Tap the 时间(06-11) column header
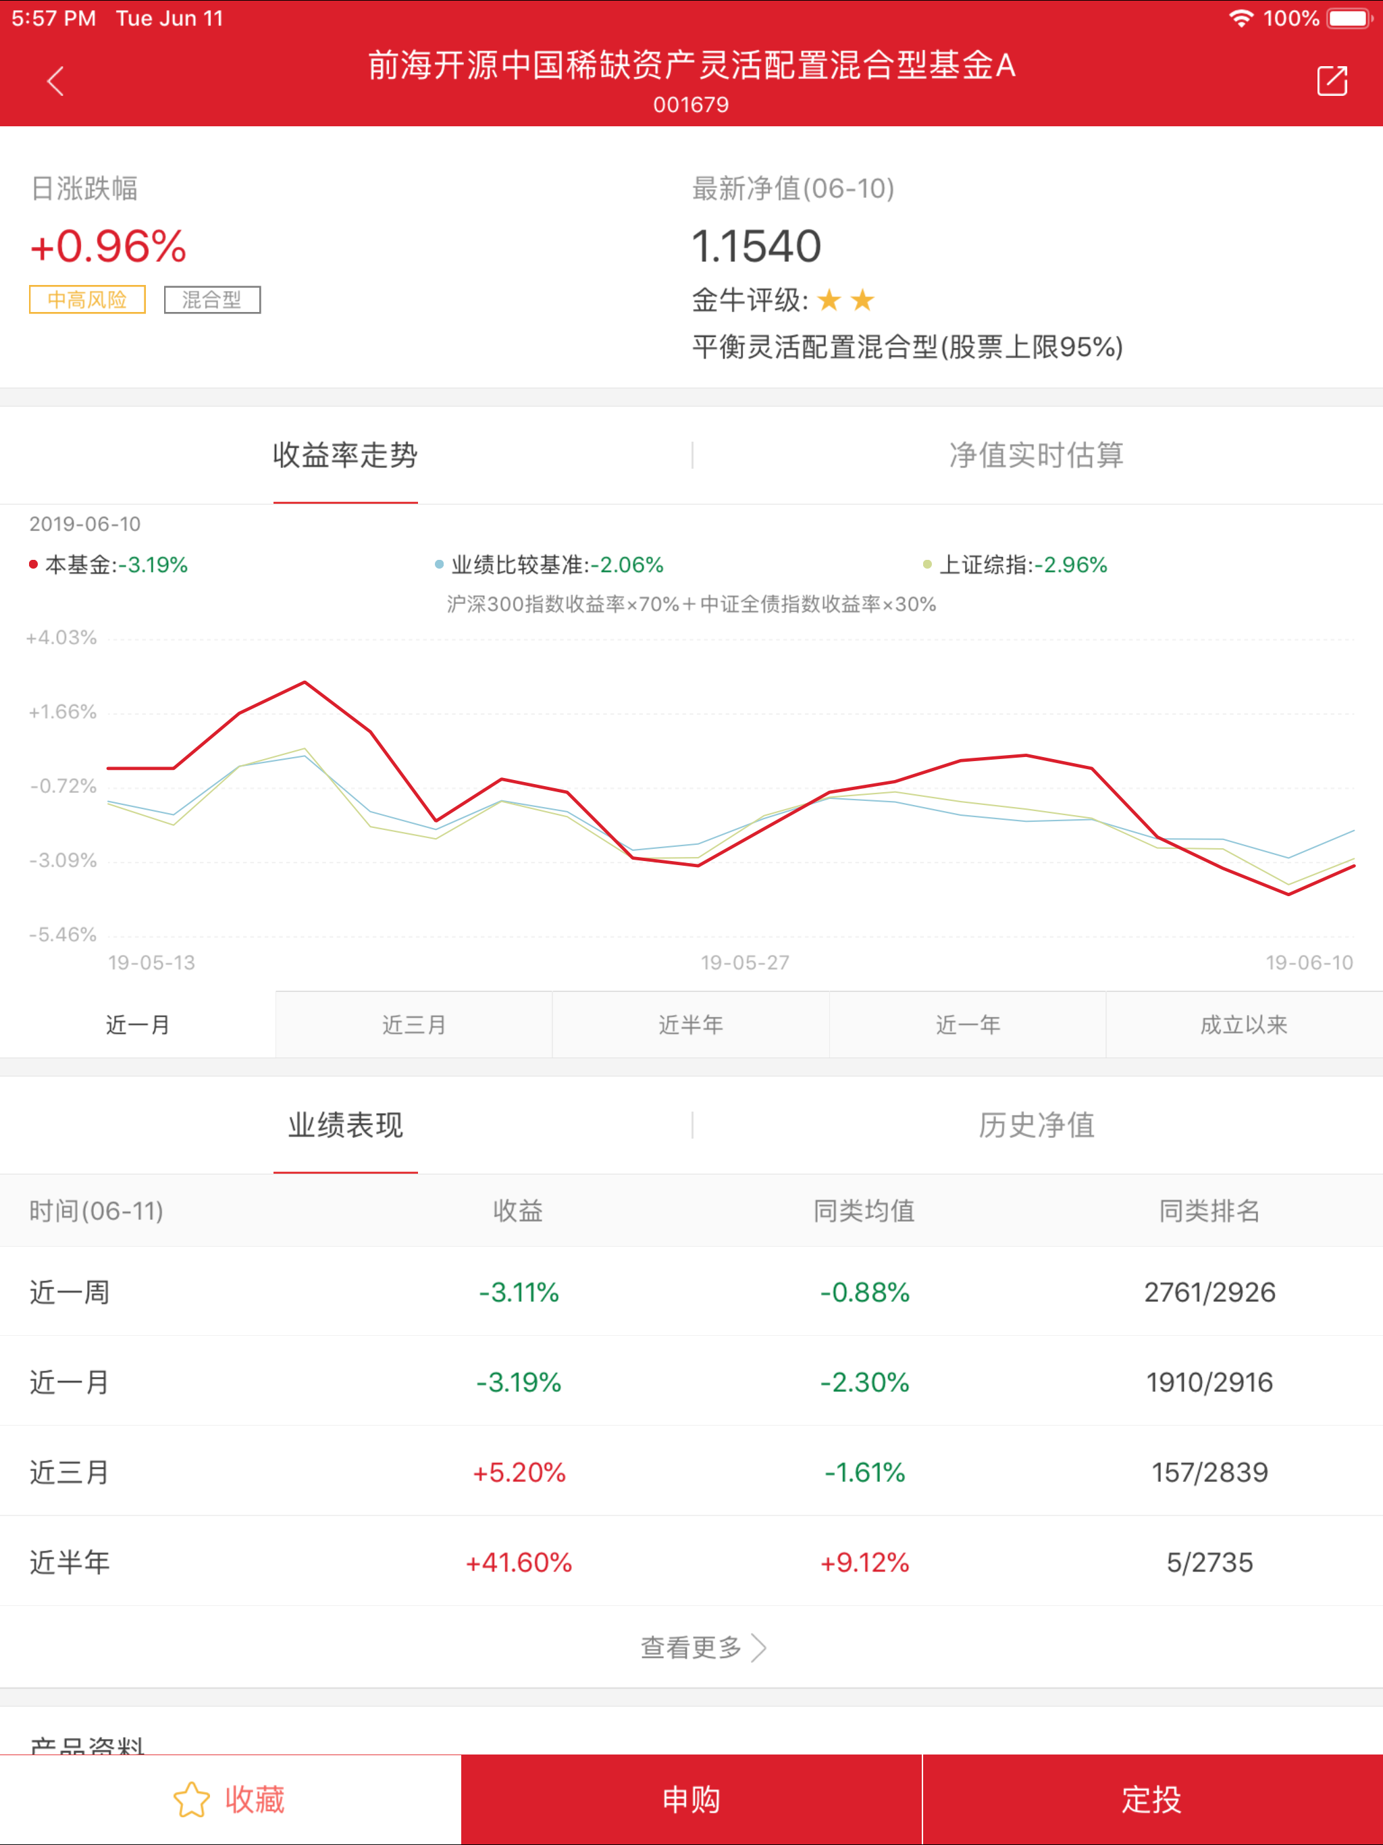Screen dimensions: 1383x1845 click(x=97, y=1210)
